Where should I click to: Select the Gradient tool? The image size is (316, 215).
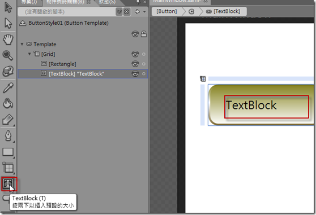(x=8, y=120)
